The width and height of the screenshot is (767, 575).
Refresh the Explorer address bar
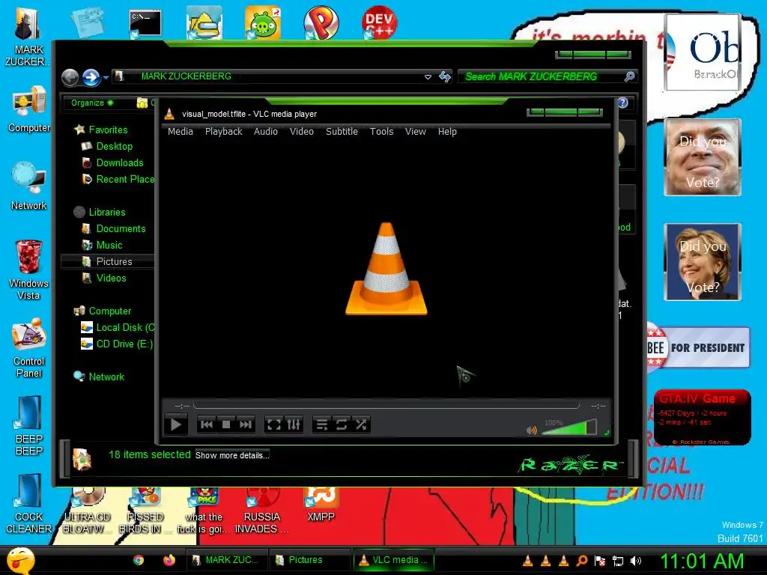[445, 77]
